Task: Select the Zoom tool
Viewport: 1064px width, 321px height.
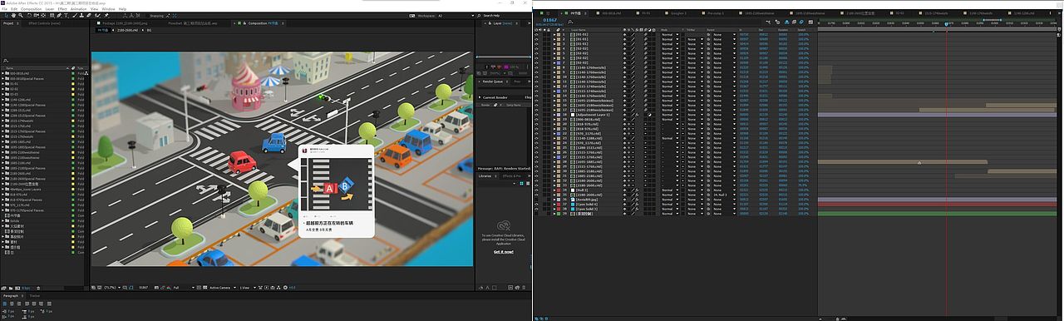Action: [21, 15]
